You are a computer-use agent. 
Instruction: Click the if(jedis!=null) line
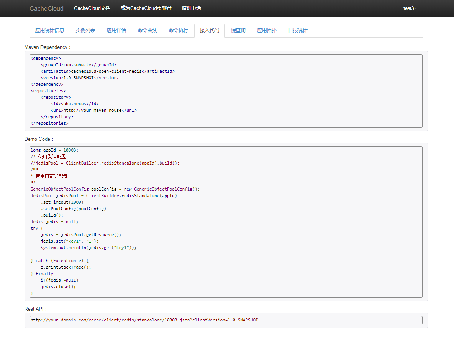[x=60, y=280]
